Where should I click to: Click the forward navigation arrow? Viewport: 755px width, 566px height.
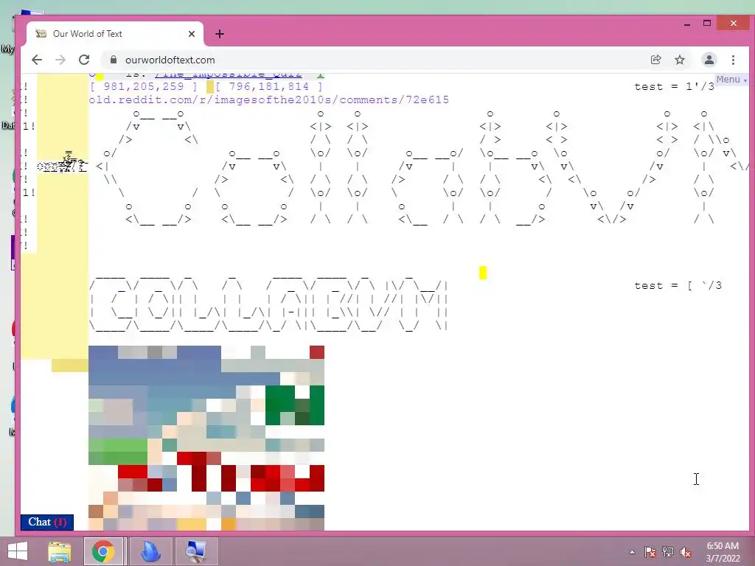[x=60, y=60]
